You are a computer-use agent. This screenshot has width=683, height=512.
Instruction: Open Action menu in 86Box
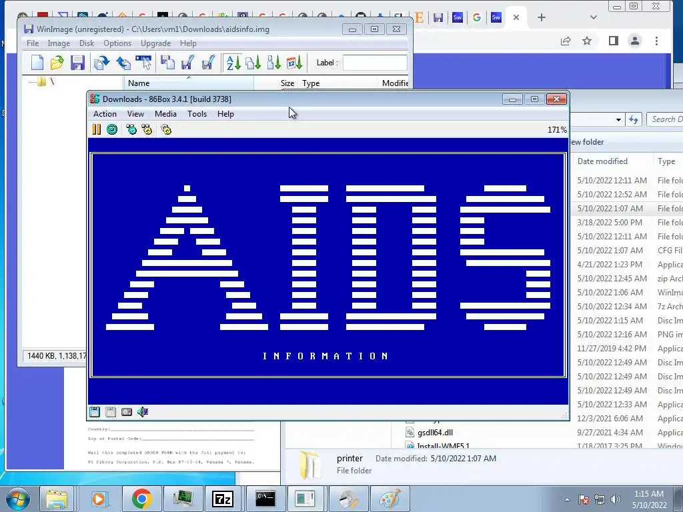[x=105, y=113]
